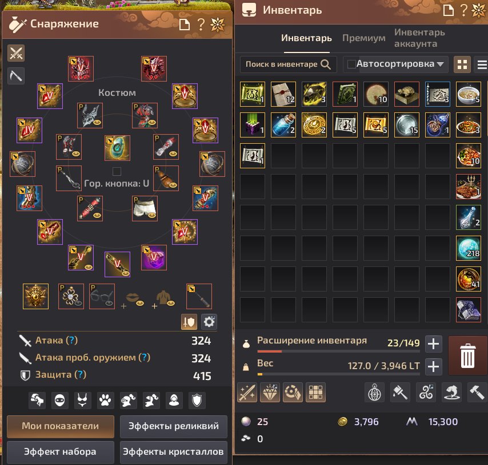Expand the Автосортировка dropdown arrow
The width and height of the screenshot is (488, 465).
(440, 64)
